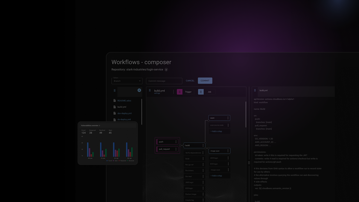Open the build.yml settings link
359x202 pixels.
coord(157,93)
